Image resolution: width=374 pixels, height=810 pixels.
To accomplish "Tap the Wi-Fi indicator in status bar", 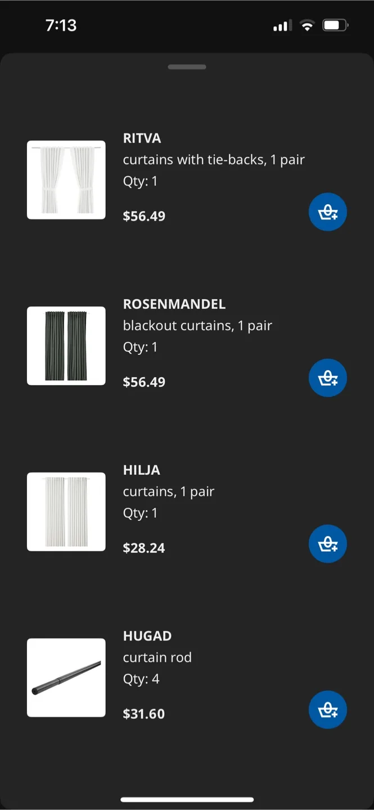I will 307,25.
